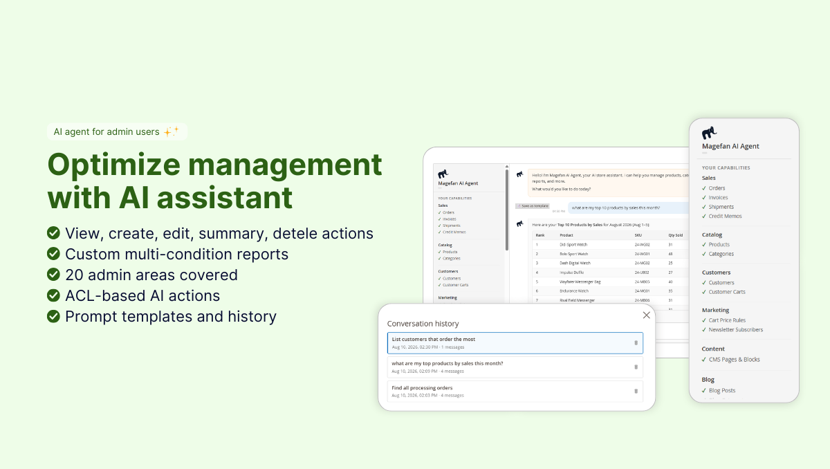
Task: Click Customer Carts in the large capabilities card
Action: tap(727, 292)
